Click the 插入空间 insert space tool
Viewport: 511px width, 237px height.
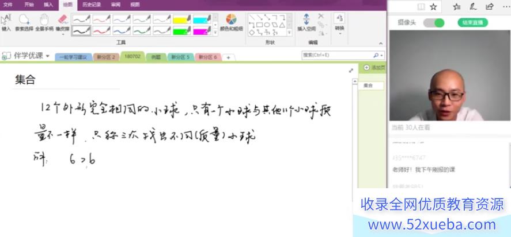point(306,22)
